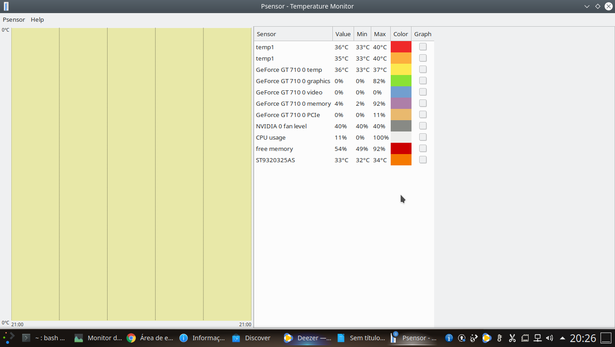Enable graph for GeForce GT 710 0 graphics
This screenshot has width=615, height=347.
423,80
